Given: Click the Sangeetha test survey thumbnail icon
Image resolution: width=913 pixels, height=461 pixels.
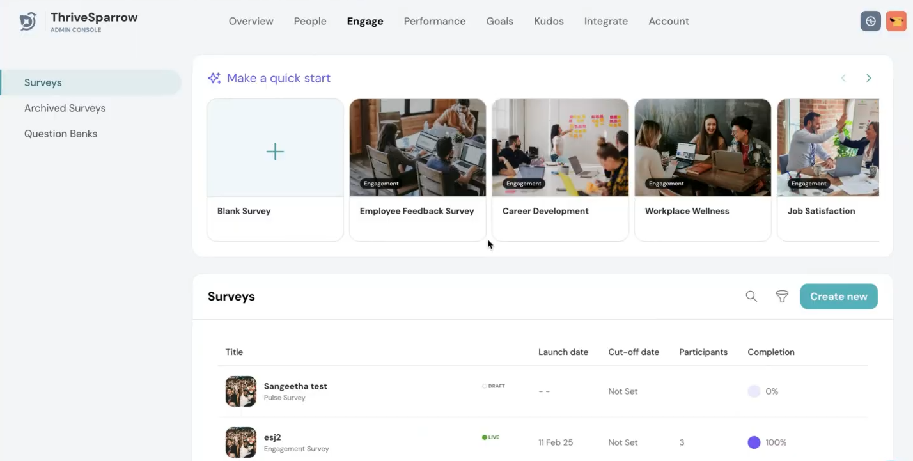Looking at the screenshot, I should click(241, 391).
